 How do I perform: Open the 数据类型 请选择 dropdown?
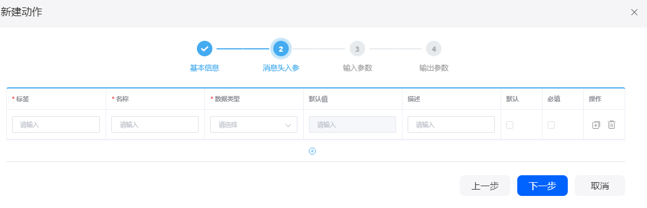tap(254, 125)
